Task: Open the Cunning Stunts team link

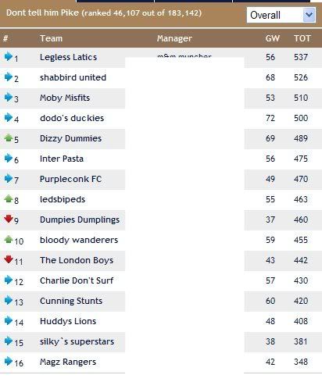Action: coord(71,301)
